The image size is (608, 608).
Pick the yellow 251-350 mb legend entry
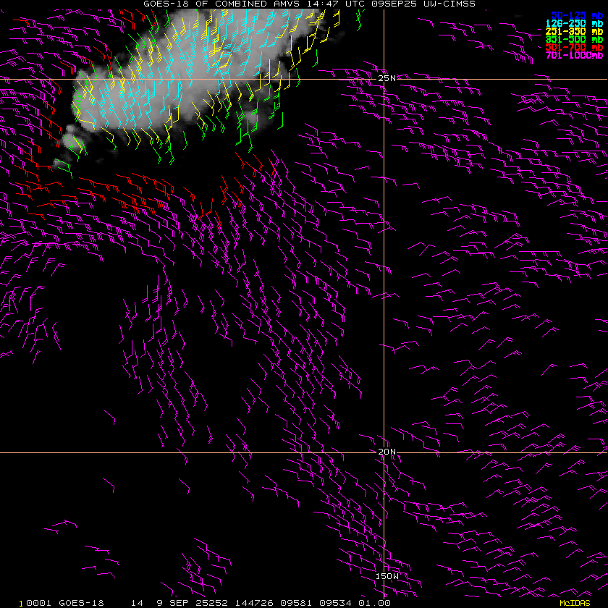pyautogui.click(x=574, y=31)
